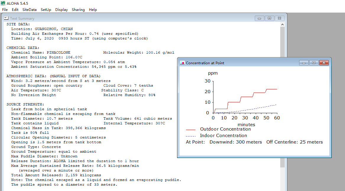Viewport: 345px width, 191px height.
Task: Click the Outdoor Concentration red legend line
Action: pyautogui.click(x=191, y=130)
